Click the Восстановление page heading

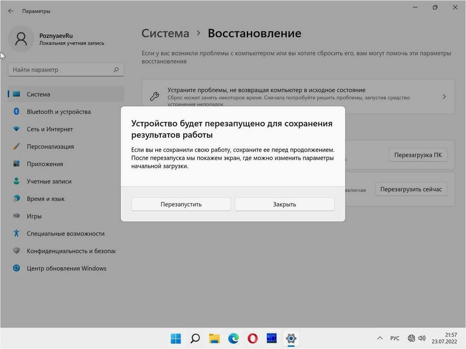click(254, 33)
